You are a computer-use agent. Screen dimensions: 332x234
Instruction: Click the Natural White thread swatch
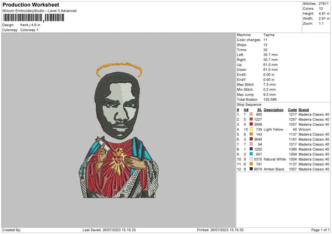pyautogui.click(x=251, y=159)
